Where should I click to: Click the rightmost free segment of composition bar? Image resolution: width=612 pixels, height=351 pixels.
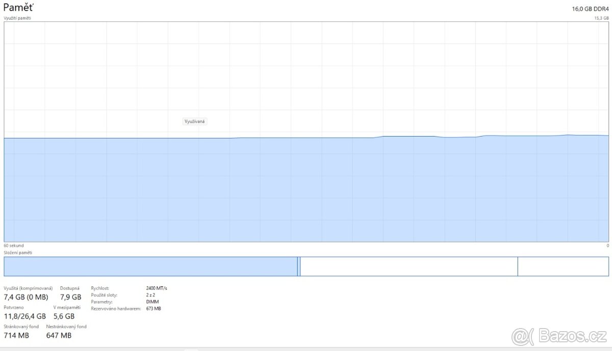point(563,266)
